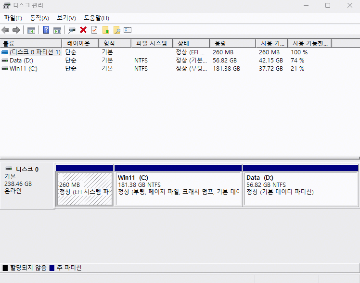Click the checklist settings view icon

(128, 30)
